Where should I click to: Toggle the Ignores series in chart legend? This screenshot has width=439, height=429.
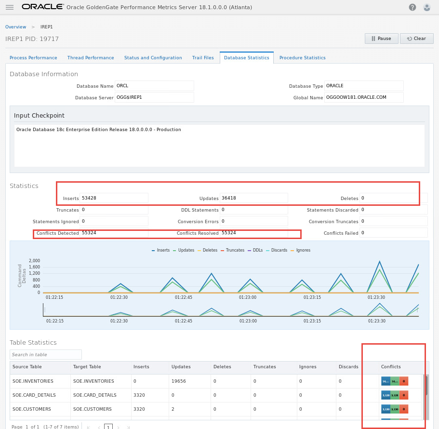pyautogui.click(x=301, y=250)
